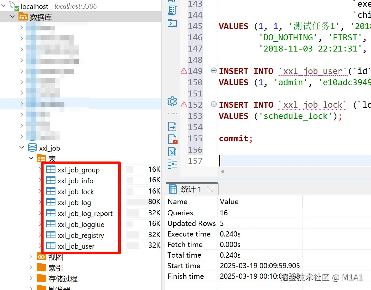Select the xxl_job_registry table
The height and width of the screenshot is (290, 371).
(81, 235)
